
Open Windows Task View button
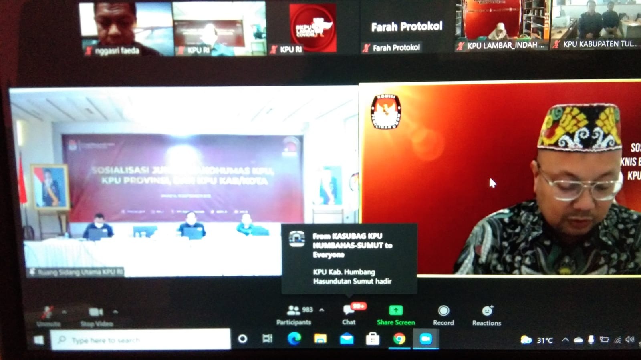(x=267, y=339)
